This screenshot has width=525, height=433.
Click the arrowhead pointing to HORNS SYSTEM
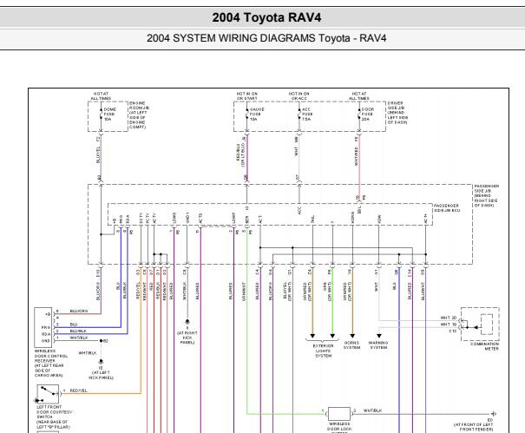[x=352, y=336]
